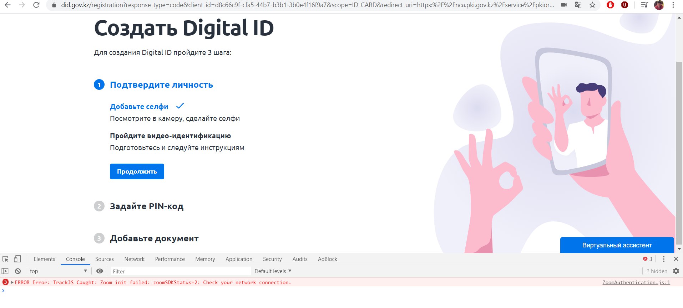Close the DevTools panel
Image resolution: width=683 pixels, height=308 pixels.
click(x=676, y=259)
